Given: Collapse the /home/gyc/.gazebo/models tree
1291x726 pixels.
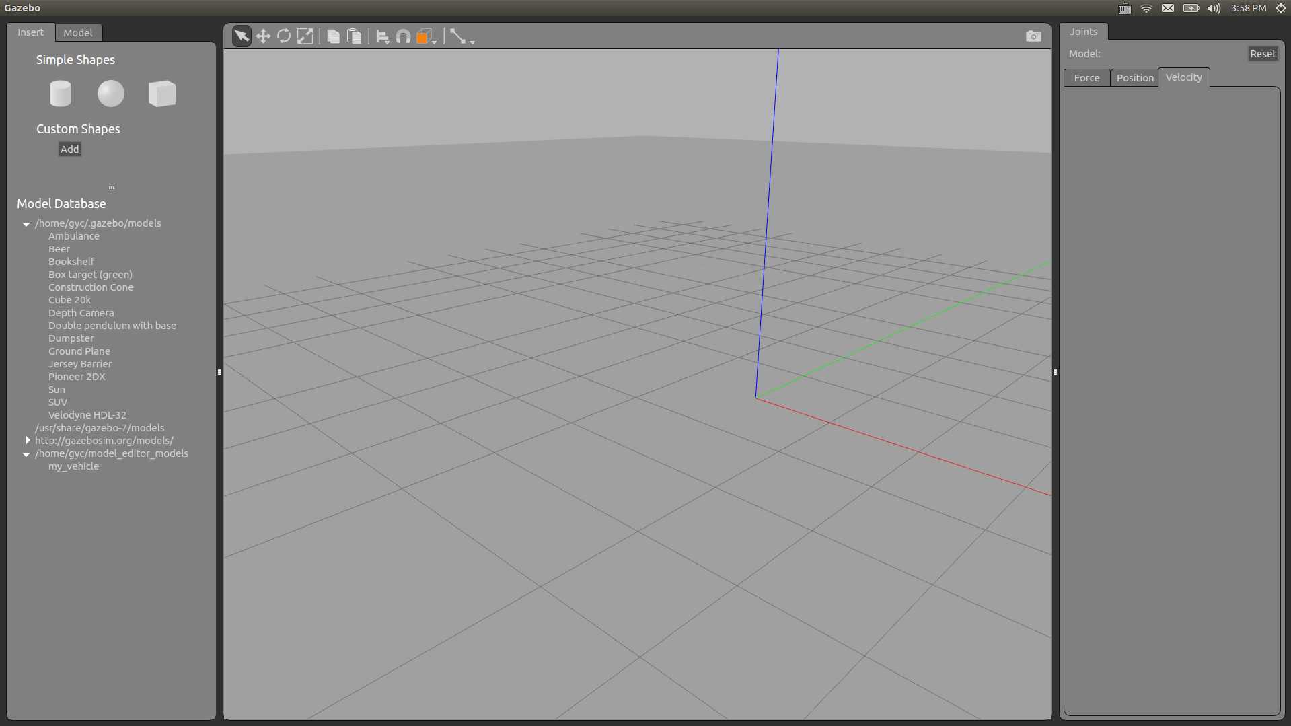Looking at the screenshot, I should point(26,224).
